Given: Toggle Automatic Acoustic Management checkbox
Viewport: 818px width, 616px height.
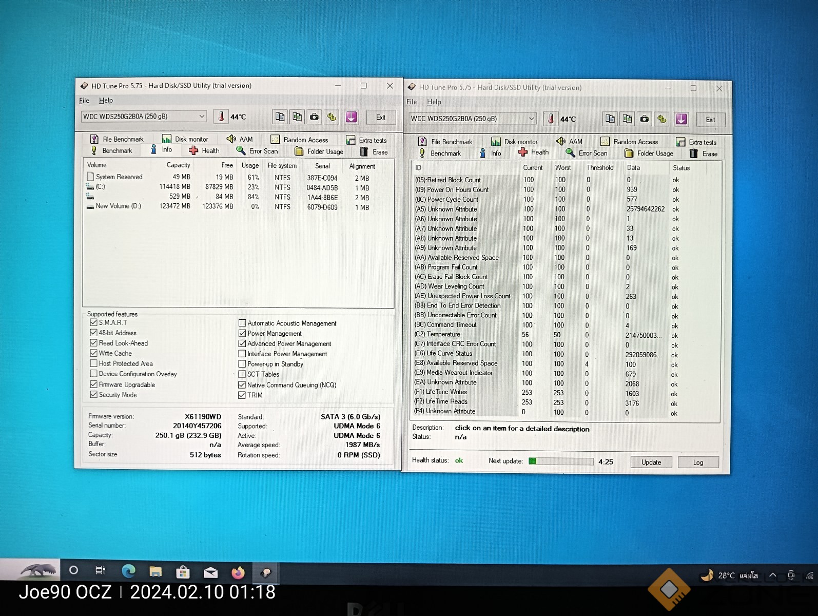Looking at the screenshot, I should pos(242,323).
